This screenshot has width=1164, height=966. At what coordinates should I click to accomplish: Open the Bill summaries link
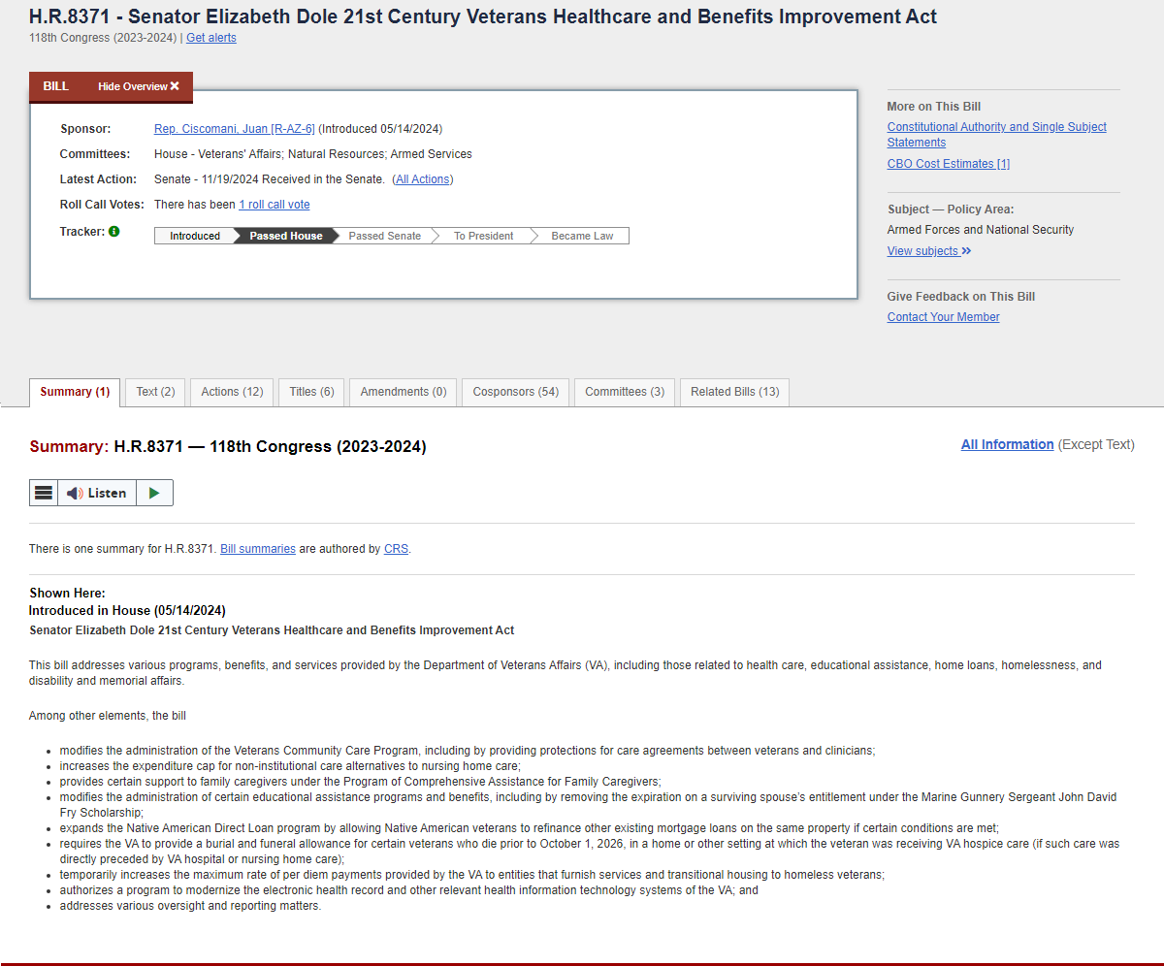point(258,549)
